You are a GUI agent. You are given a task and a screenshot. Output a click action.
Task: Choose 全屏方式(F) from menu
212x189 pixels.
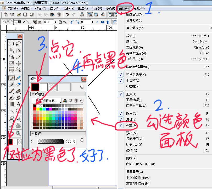tap(134, 20)
